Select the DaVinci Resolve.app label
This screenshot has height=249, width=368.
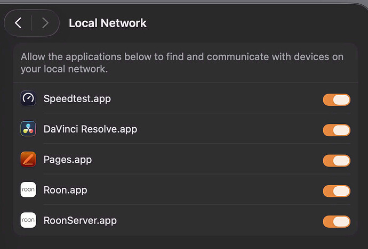(x=90, y=129)
